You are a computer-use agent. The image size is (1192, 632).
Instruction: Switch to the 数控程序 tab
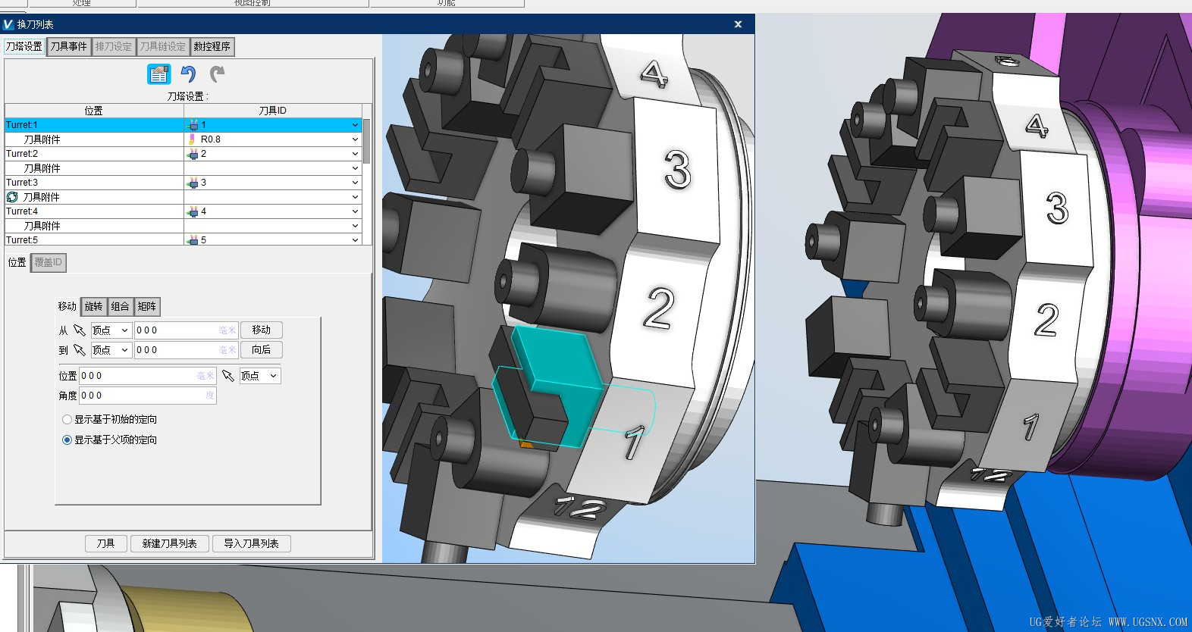point(212,47)
